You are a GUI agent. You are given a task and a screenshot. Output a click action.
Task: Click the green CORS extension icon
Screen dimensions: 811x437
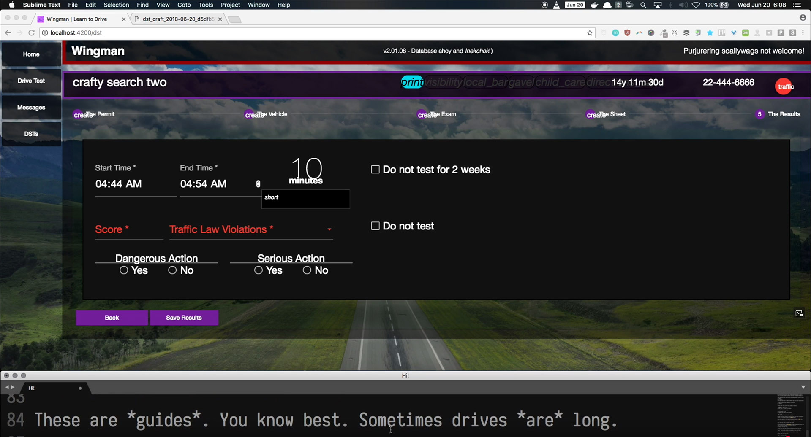pos(746,33)
